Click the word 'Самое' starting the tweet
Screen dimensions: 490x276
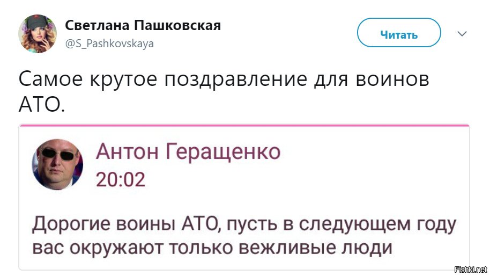[x=50, y=79]
